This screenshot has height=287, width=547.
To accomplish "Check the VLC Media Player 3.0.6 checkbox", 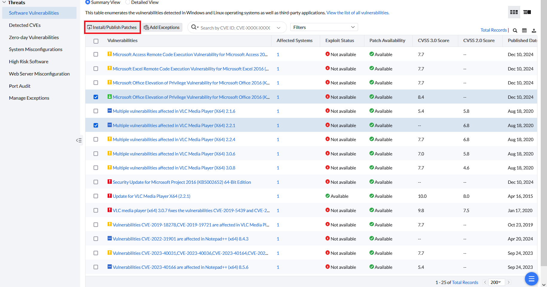I will click(96, 154).
